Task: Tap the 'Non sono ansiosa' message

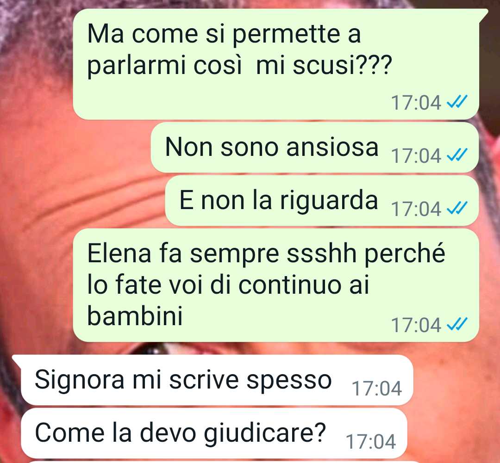Action: click(x=315, y=147)
